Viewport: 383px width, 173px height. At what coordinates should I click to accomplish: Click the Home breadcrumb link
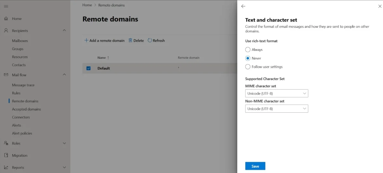87,5
